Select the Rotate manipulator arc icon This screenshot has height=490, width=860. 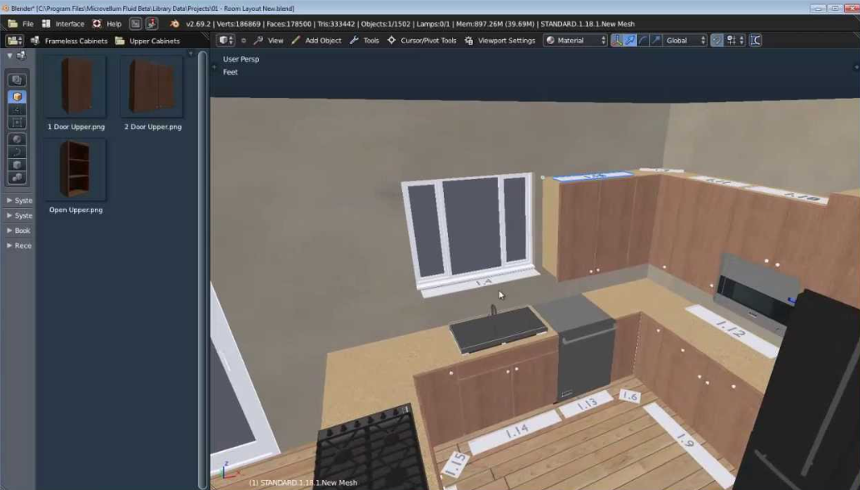[642, 40]
